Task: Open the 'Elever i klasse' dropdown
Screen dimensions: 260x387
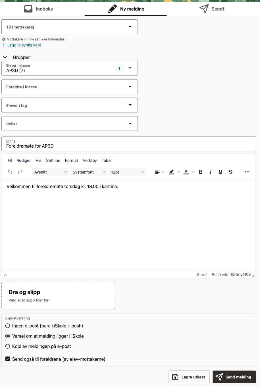Action: pyautogui.click(x=70, y=68)
